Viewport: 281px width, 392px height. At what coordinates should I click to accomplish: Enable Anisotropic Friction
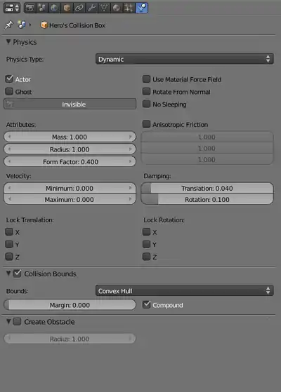click(x=147, y=124)
